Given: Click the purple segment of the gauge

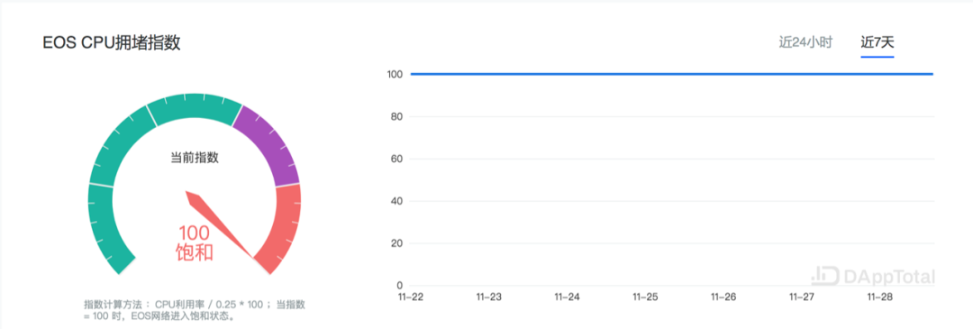Looking at the screenshot, I should (x=268, y=144).
